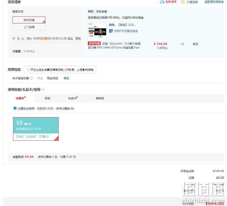Viewport: 227px width, 206px height.
Task: Click the ¥749.00 item price
Action: pyautogui.click(x=160, y=44)
